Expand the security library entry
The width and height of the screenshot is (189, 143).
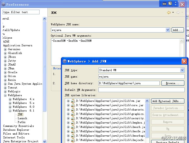pos(68,118)
